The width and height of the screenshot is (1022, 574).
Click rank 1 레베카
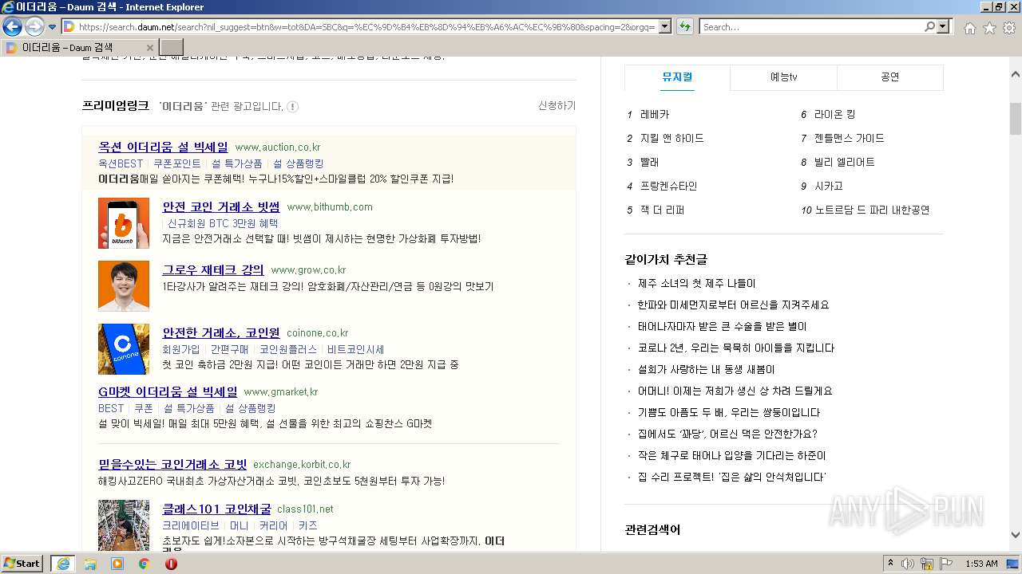pyautogui.click(x=655, y=114)
